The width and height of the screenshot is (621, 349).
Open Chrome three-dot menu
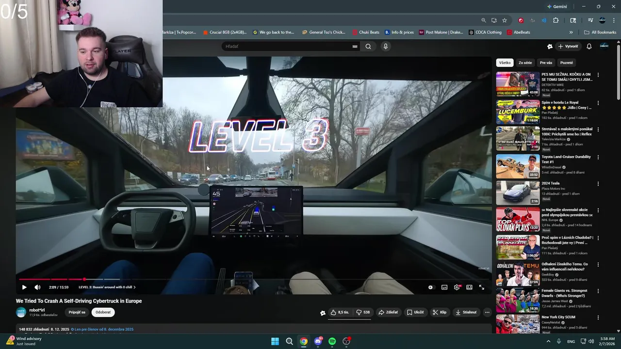click(614, 20)
